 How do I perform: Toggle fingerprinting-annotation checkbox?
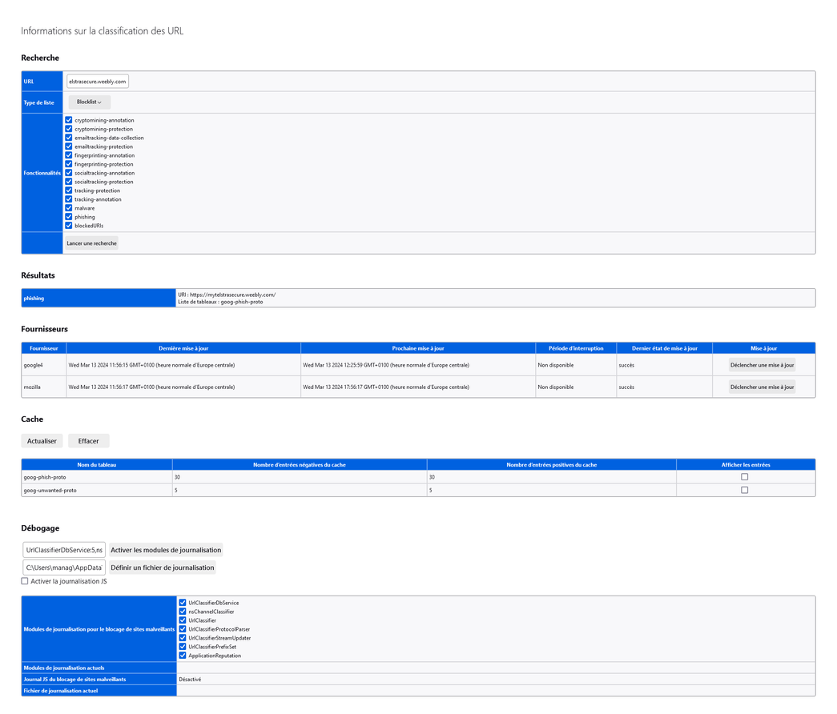click(x=69, y=155)
